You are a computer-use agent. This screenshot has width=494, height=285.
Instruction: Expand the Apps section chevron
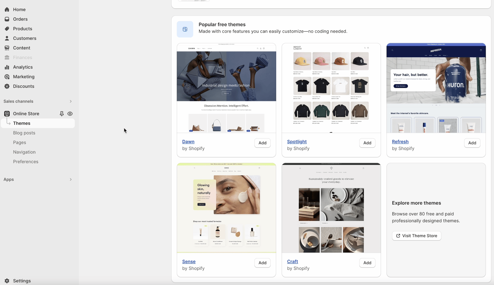tap(70, 179)
